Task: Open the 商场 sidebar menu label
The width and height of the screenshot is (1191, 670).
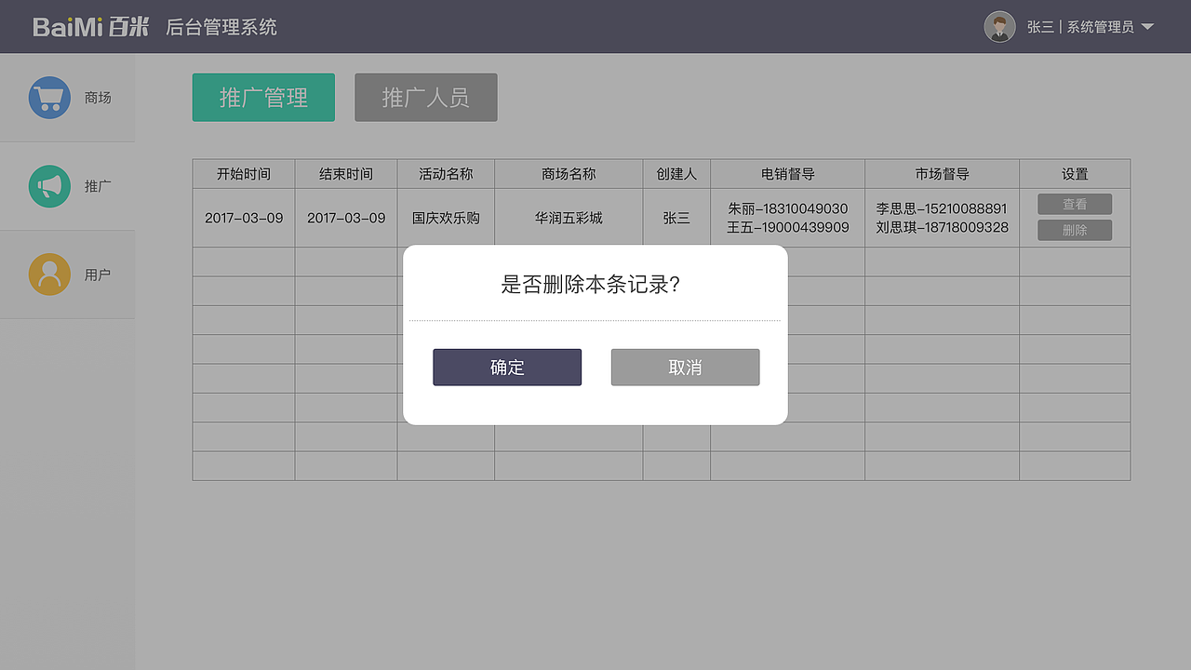Action: tap(98, 98)
